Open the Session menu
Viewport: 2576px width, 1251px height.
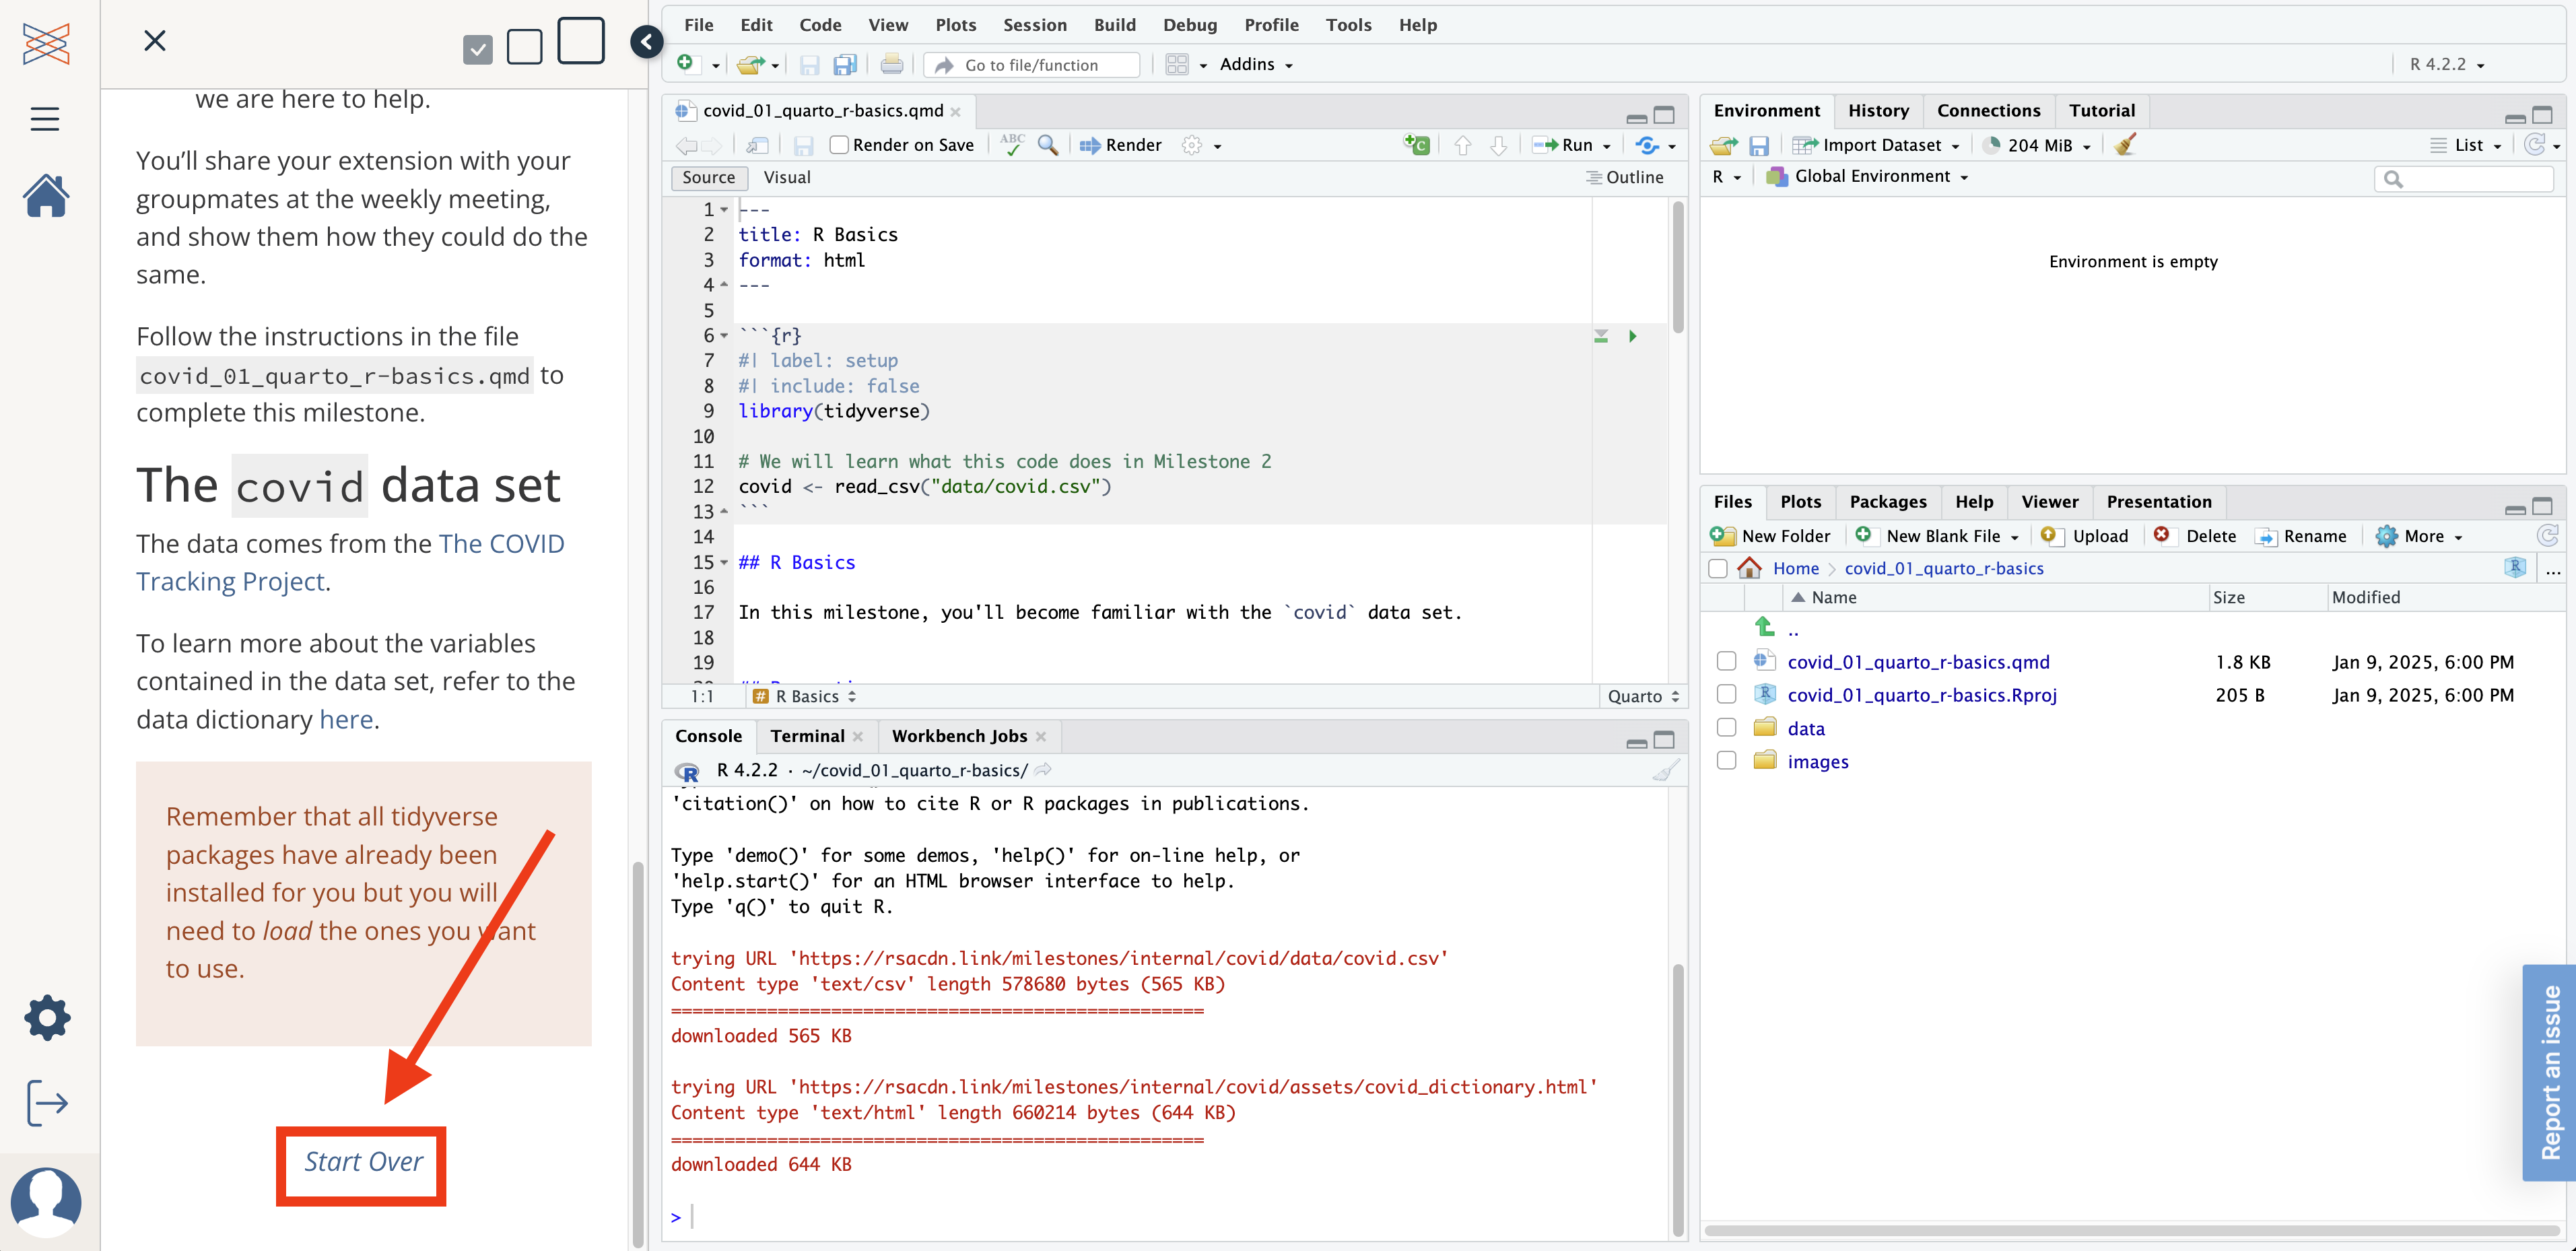tap(1034, 24)
